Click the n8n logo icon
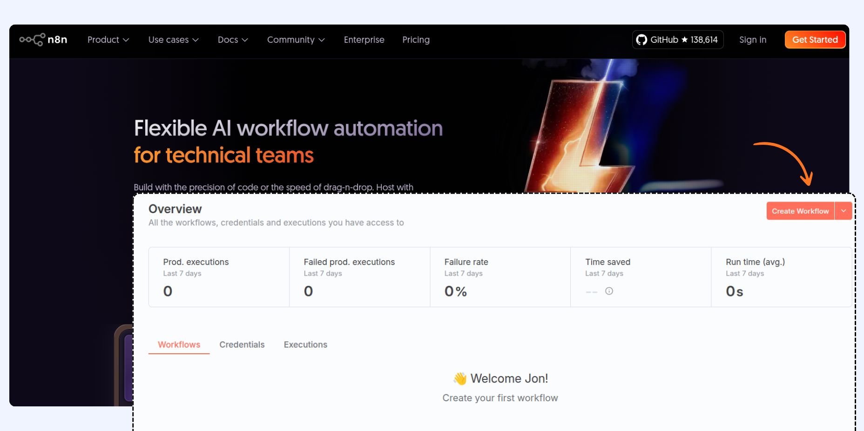Viewport: 864px width, 431px height. pyautogui.click(x=32, y=40)
